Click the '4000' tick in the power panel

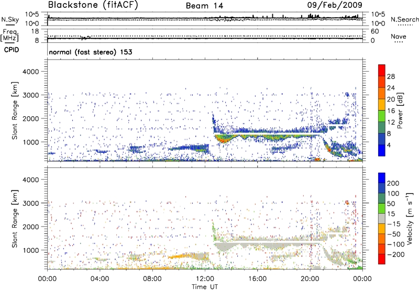30,72
